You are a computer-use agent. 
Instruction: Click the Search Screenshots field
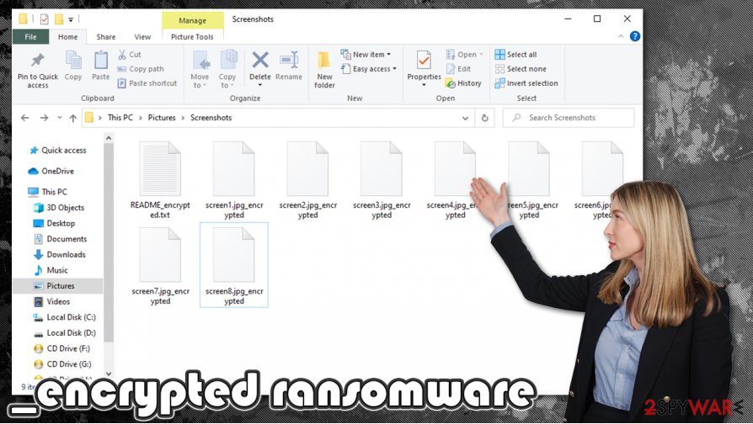point(569,118)
